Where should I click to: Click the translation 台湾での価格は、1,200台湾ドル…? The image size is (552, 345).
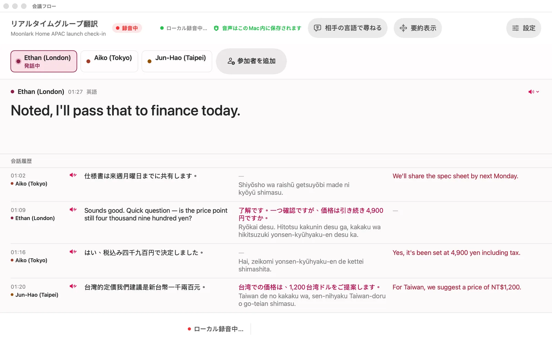309,287
